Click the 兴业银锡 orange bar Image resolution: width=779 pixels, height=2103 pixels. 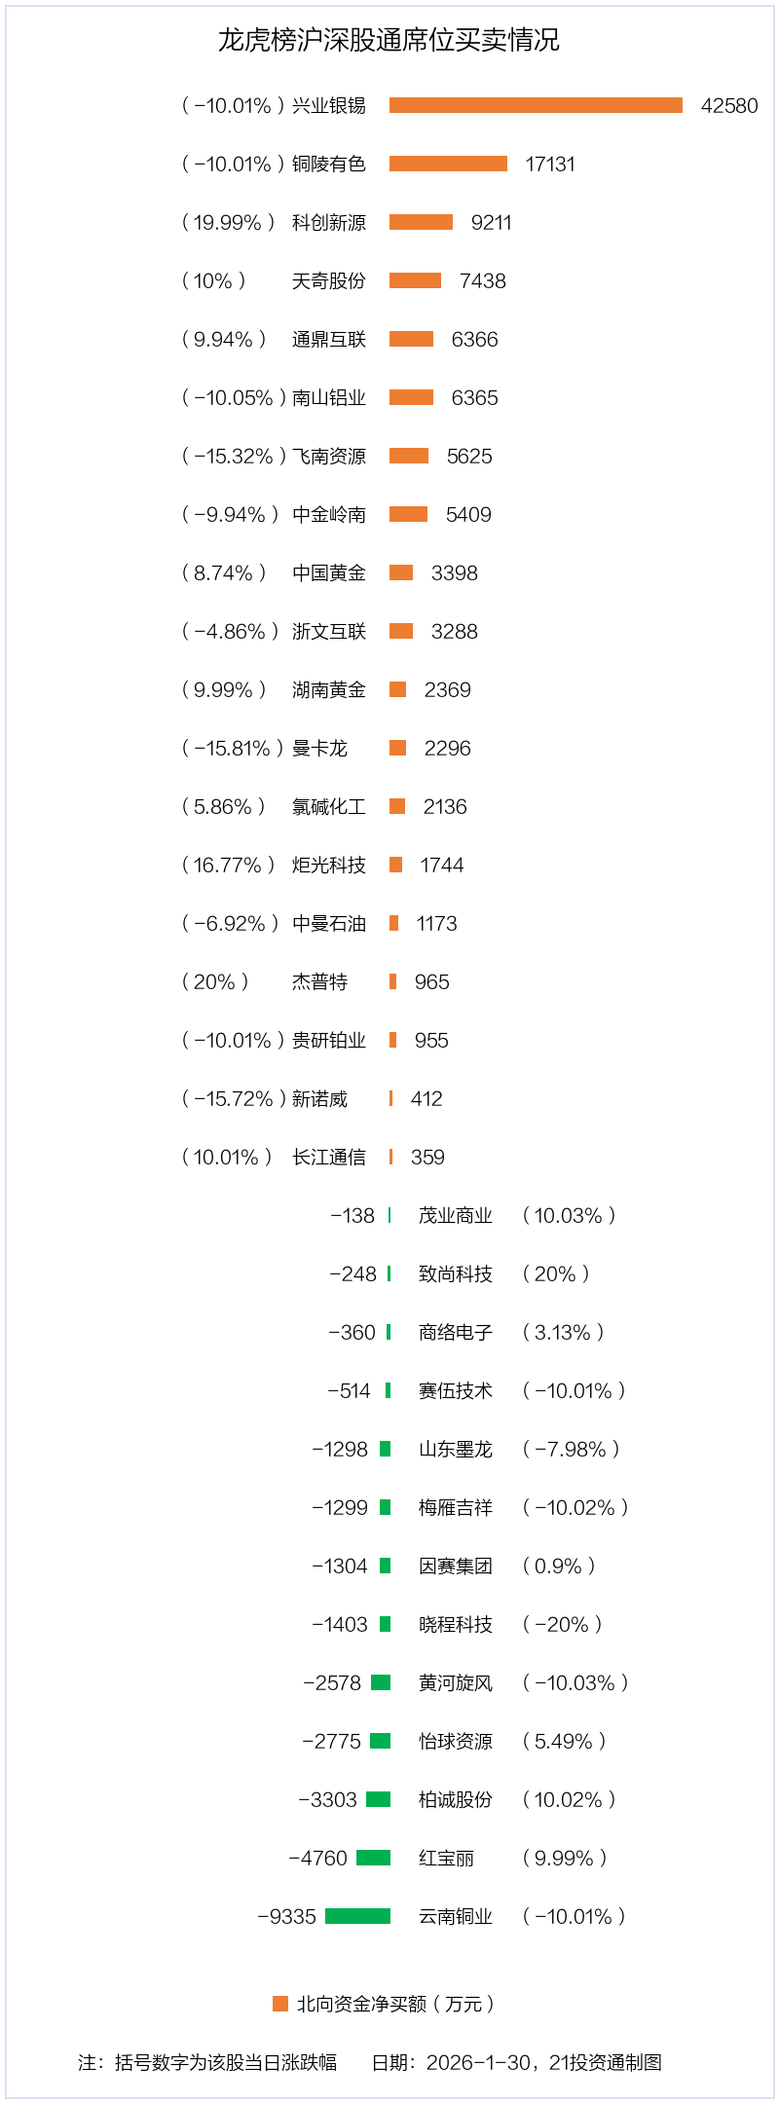536,105
